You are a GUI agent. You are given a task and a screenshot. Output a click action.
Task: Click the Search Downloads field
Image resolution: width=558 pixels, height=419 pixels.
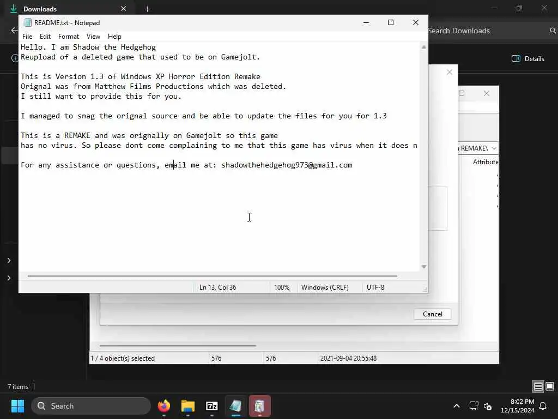[459, 31]
